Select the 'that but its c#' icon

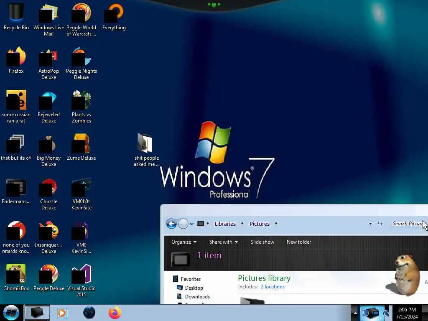click(16, 148)
